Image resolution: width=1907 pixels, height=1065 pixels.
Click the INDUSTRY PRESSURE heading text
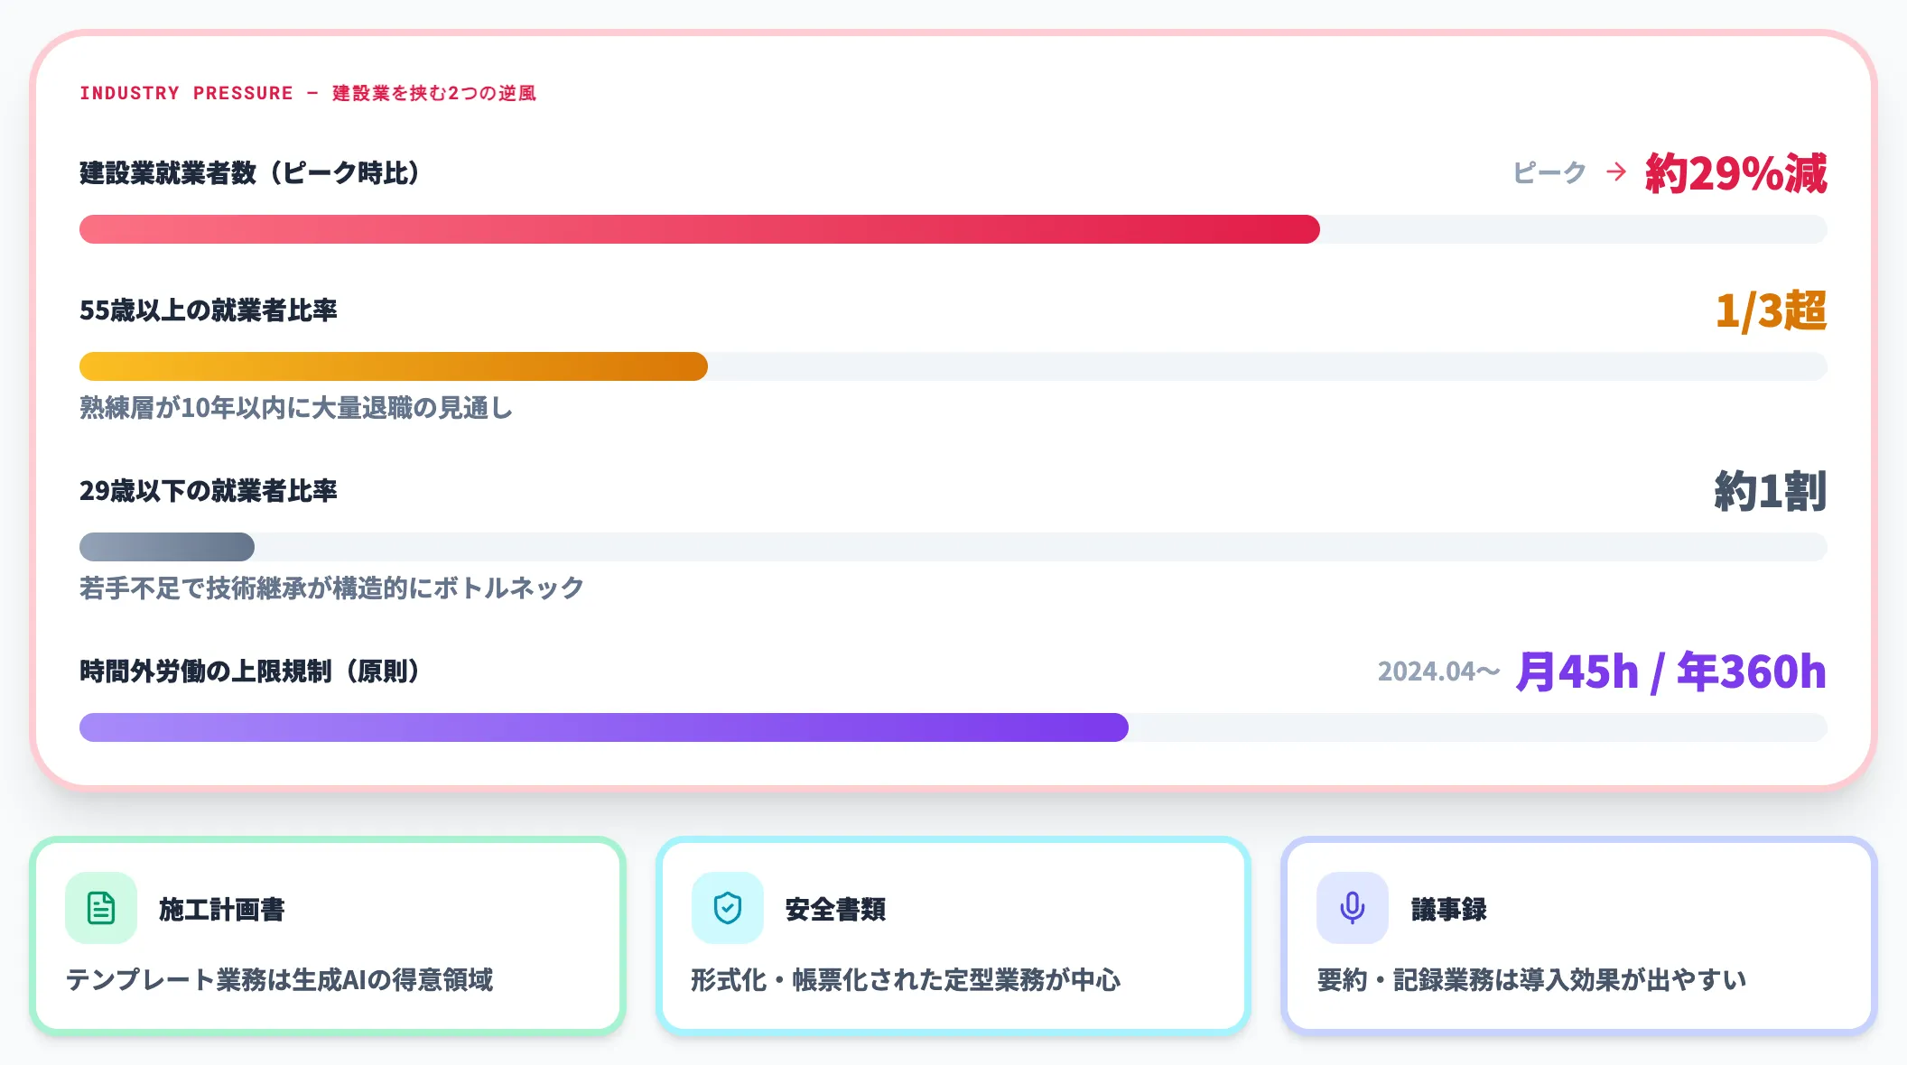[x=308, y=93]
